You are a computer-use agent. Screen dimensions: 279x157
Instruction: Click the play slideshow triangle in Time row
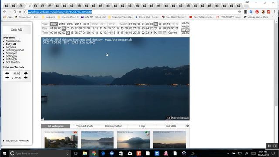coord(151,33)
